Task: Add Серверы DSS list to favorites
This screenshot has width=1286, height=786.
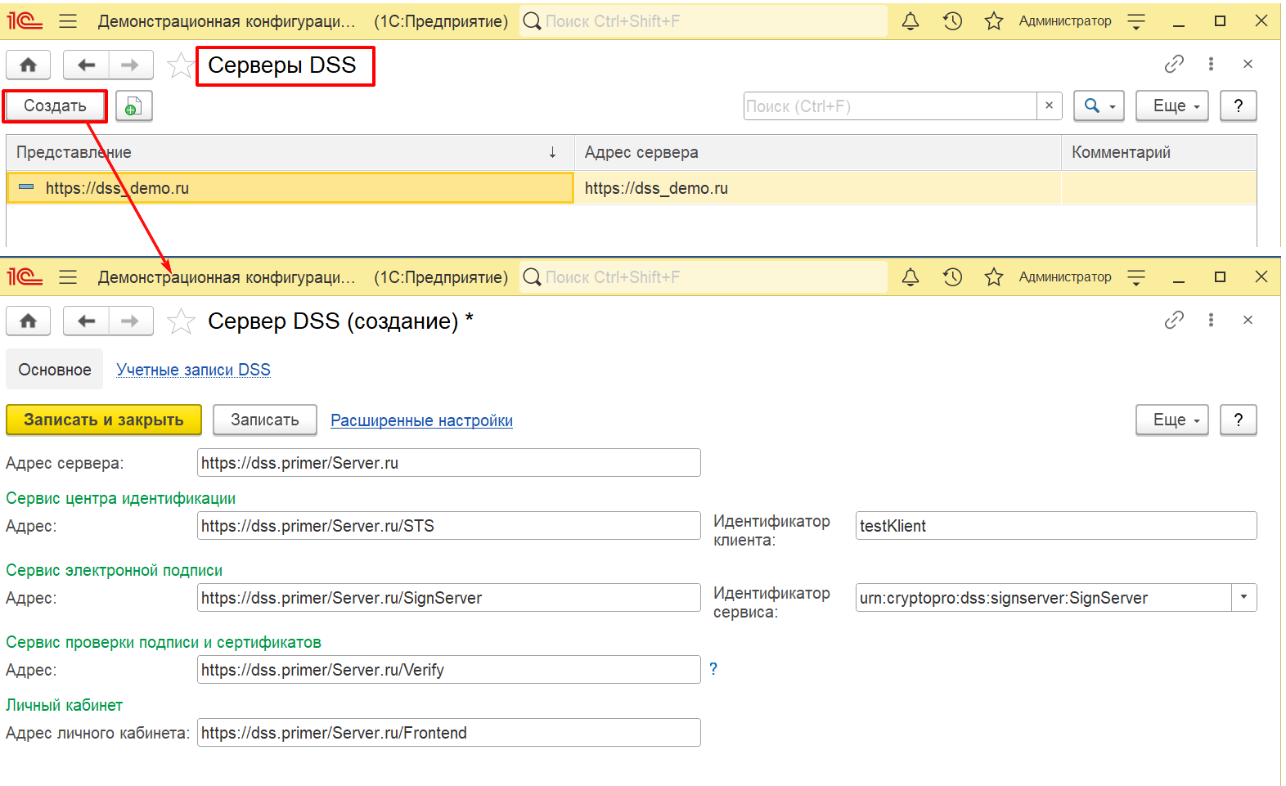Action: coord(180,65)
